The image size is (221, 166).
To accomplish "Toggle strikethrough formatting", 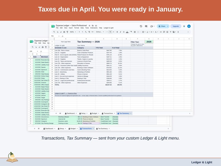I will (124, 32).
